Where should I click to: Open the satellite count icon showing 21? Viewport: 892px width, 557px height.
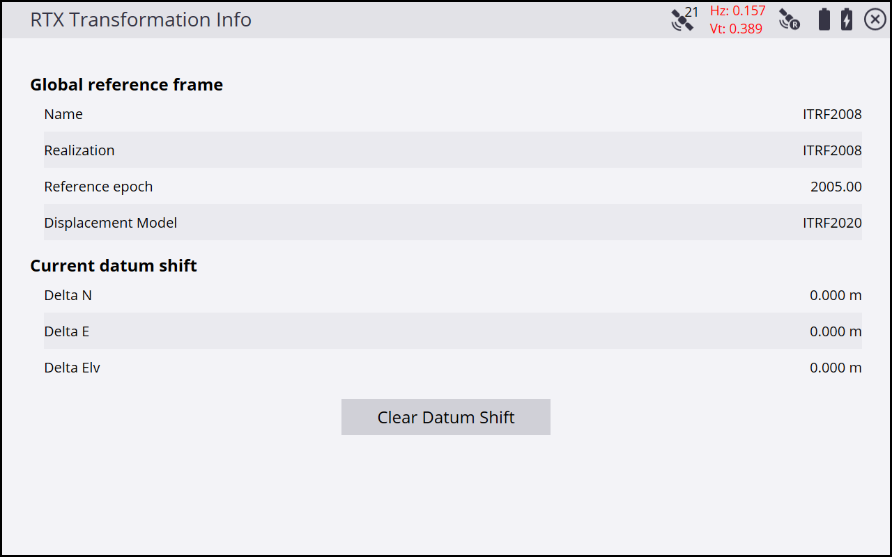coord(684,19)
